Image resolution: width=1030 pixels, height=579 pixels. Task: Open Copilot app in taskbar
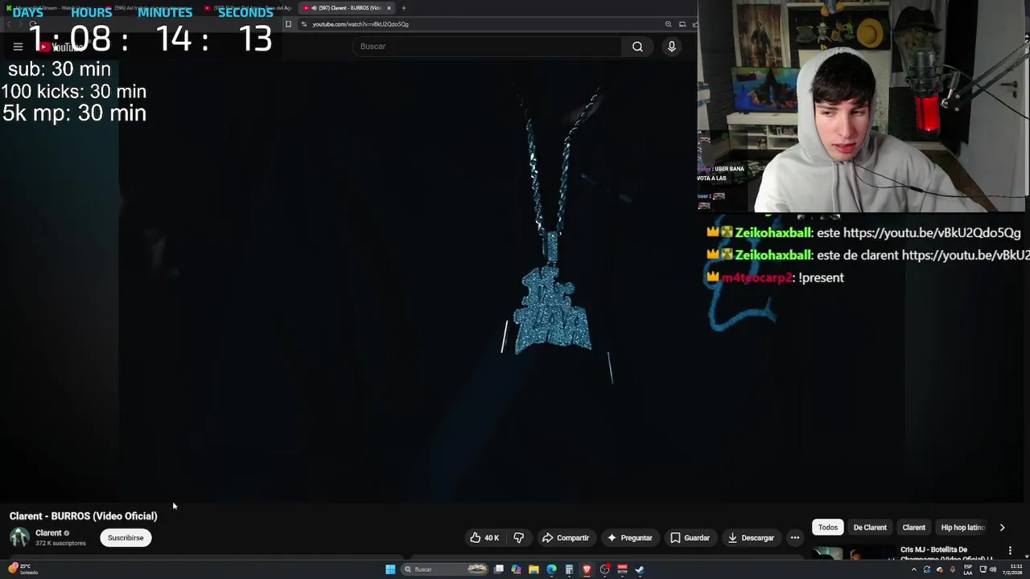(x=516, y=569)
